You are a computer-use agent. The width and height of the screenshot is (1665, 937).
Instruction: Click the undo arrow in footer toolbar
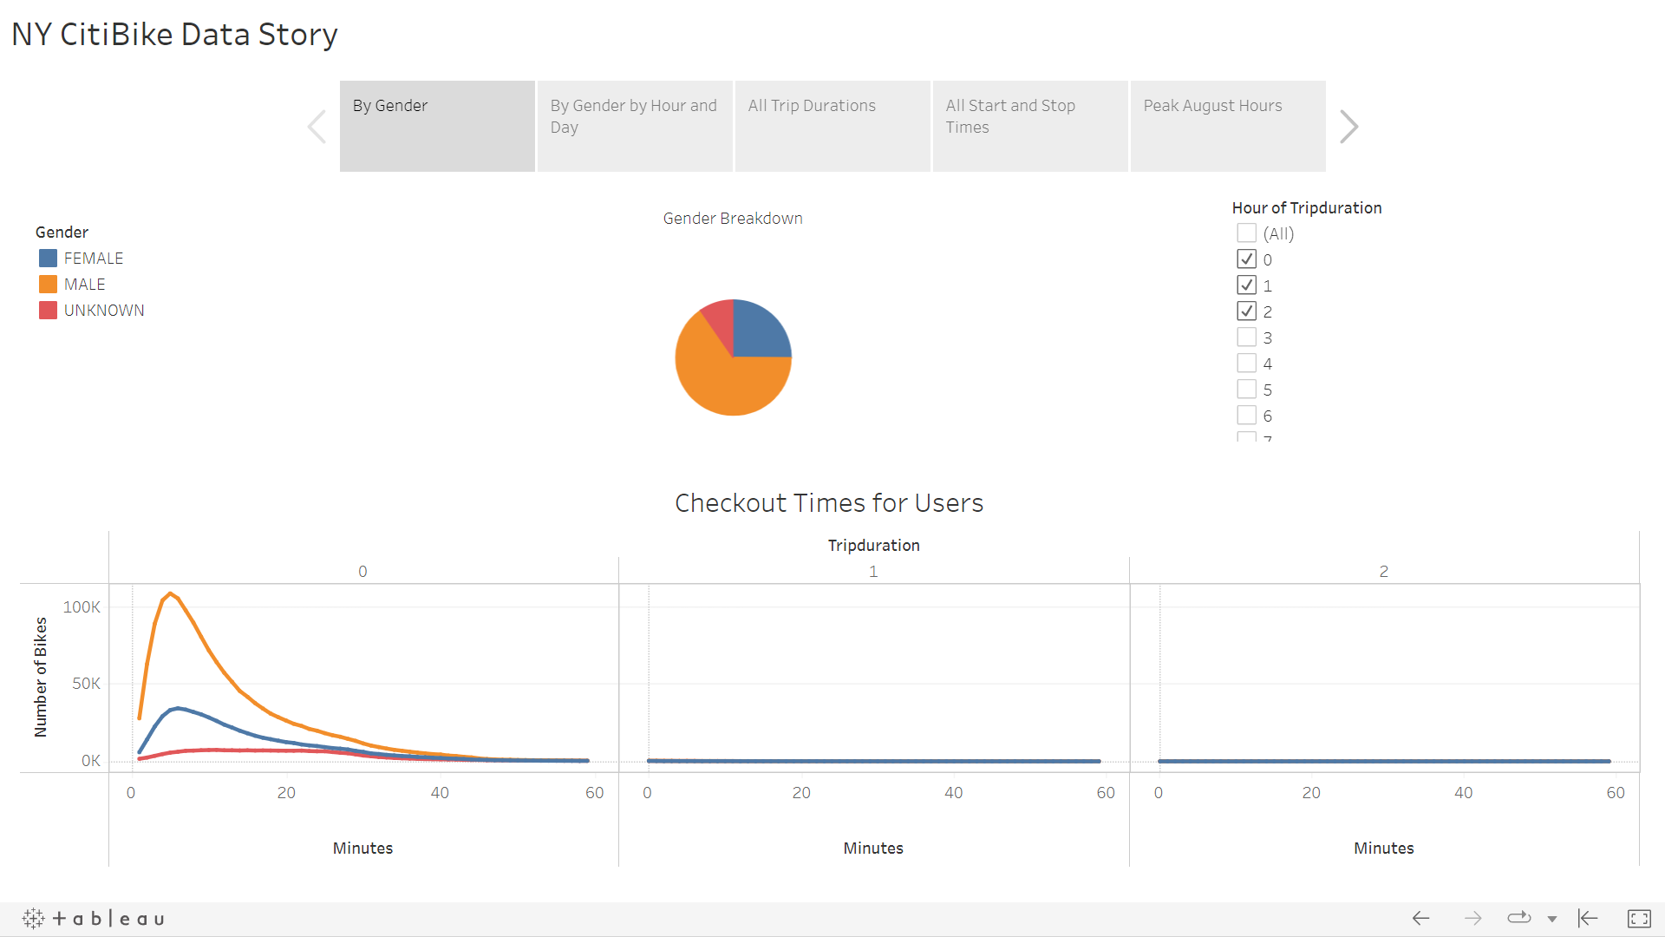point(1420,918)
